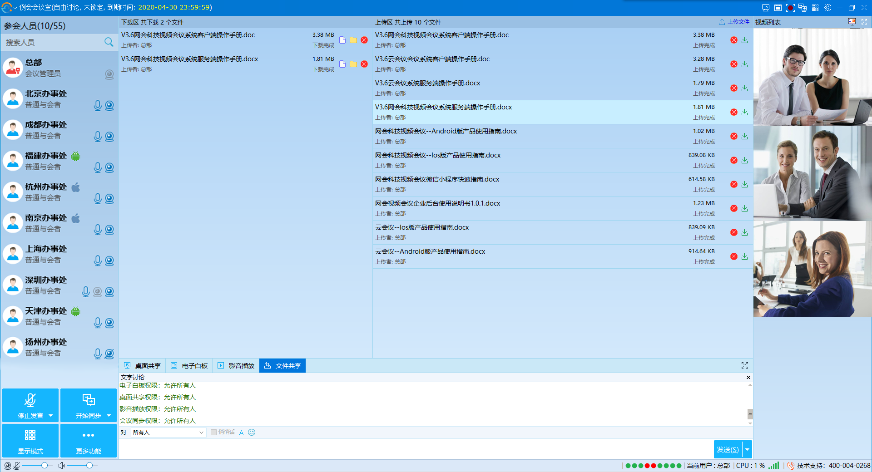The height and width of the screenshot is (472, 872).
Task: Enable the 悄悄话 checkbox
Action: click(213, 433)
